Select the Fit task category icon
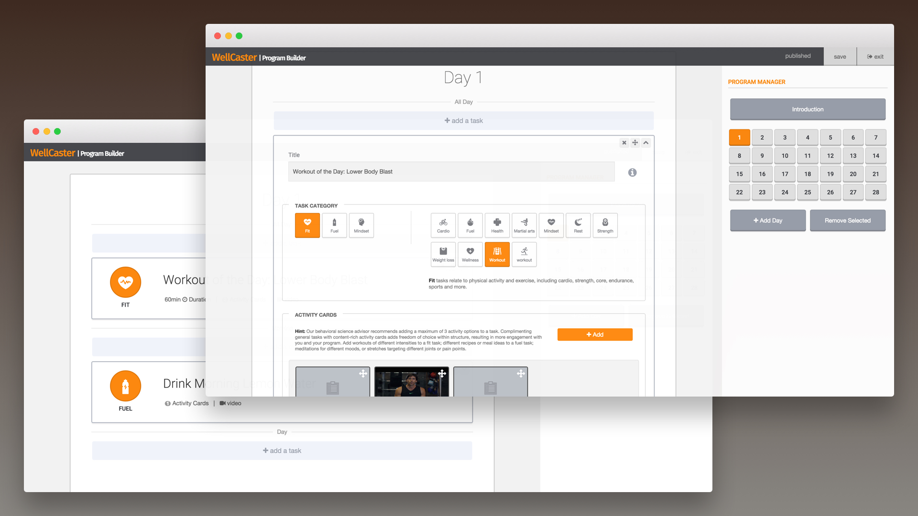 (x=307, y=224)
